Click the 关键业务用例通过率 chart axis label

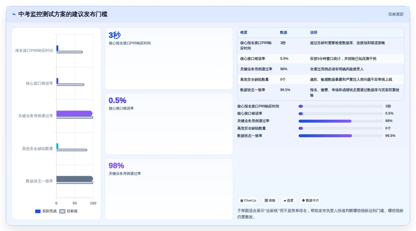click(x=36, y=116)
